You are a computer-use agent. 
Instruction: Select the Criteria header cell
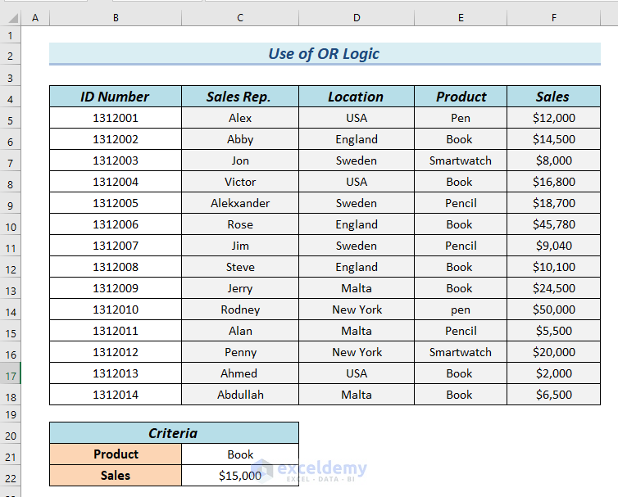[x=173, y=433]
